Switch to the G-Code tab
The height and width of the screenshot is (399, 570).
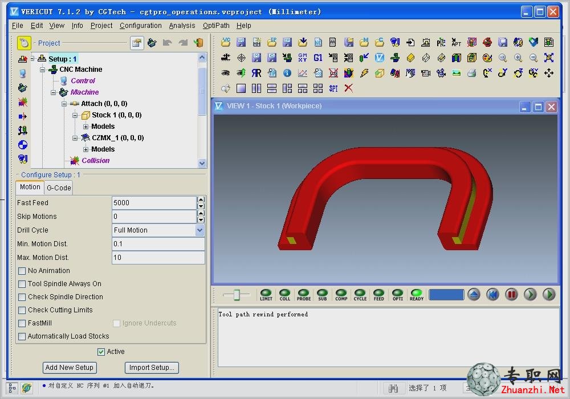click(x=59, y=188)
